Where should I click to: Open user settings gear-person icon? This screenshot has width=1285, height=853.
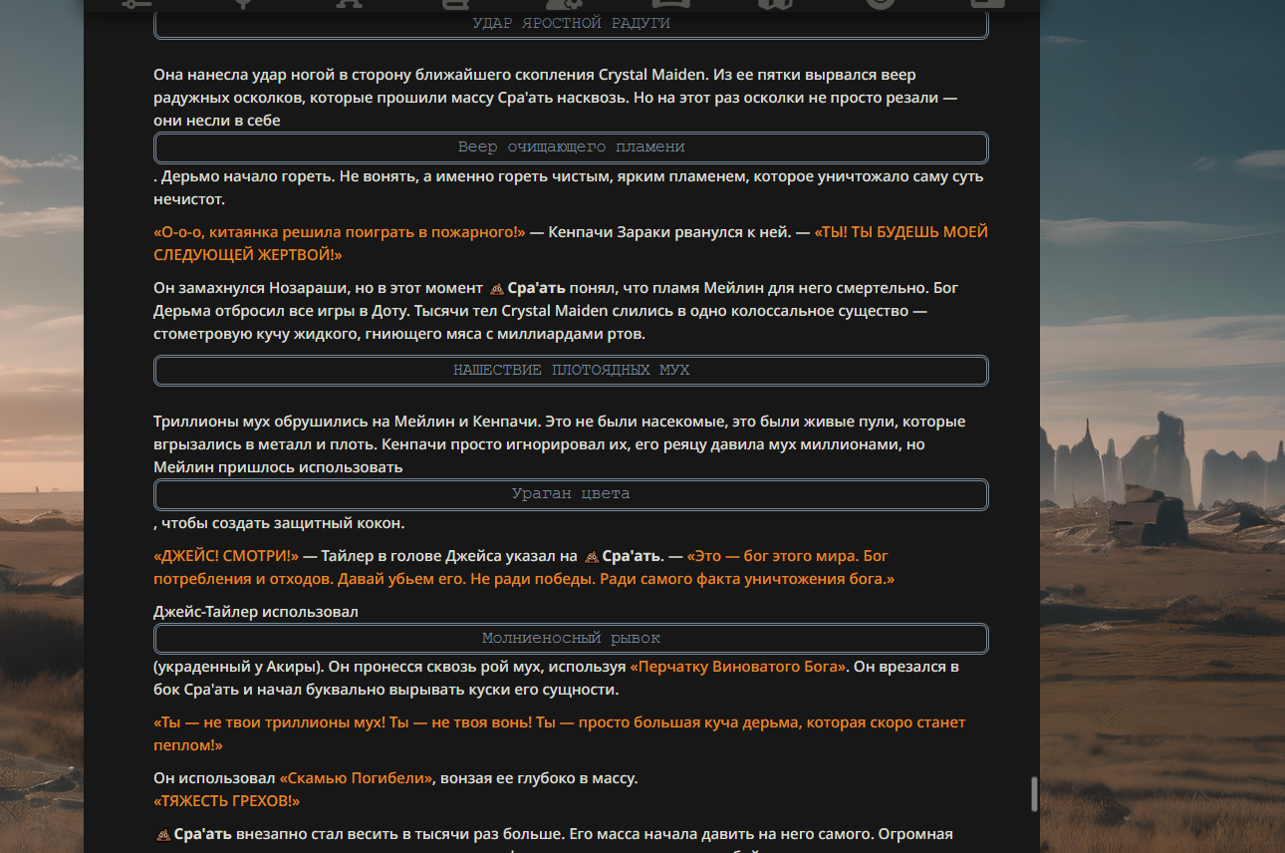pyautogui.click(x=562, y=3)
